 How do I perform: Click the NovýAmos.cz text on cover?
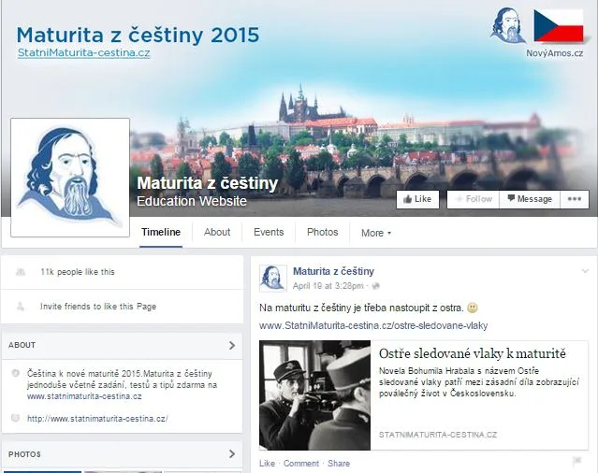coord(555,53)
